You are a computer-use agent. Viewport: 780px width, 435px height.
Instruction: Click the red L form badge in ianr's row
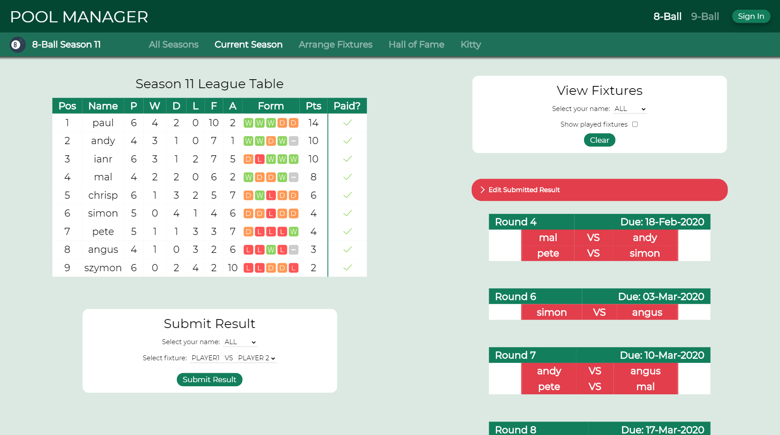[260, 159]
